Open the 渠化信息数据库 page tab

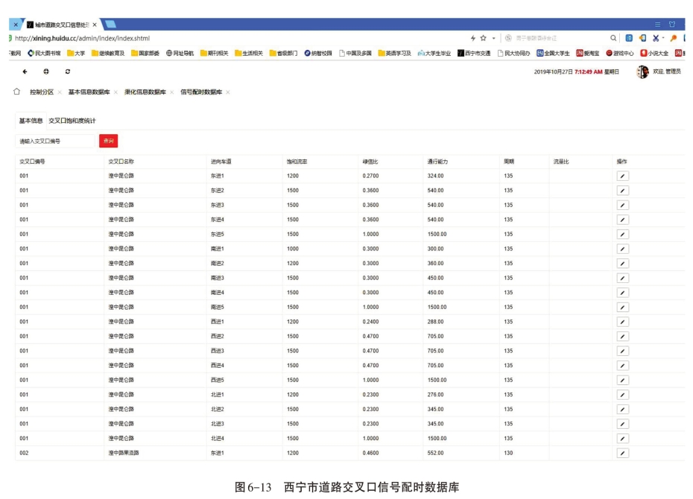145,92
